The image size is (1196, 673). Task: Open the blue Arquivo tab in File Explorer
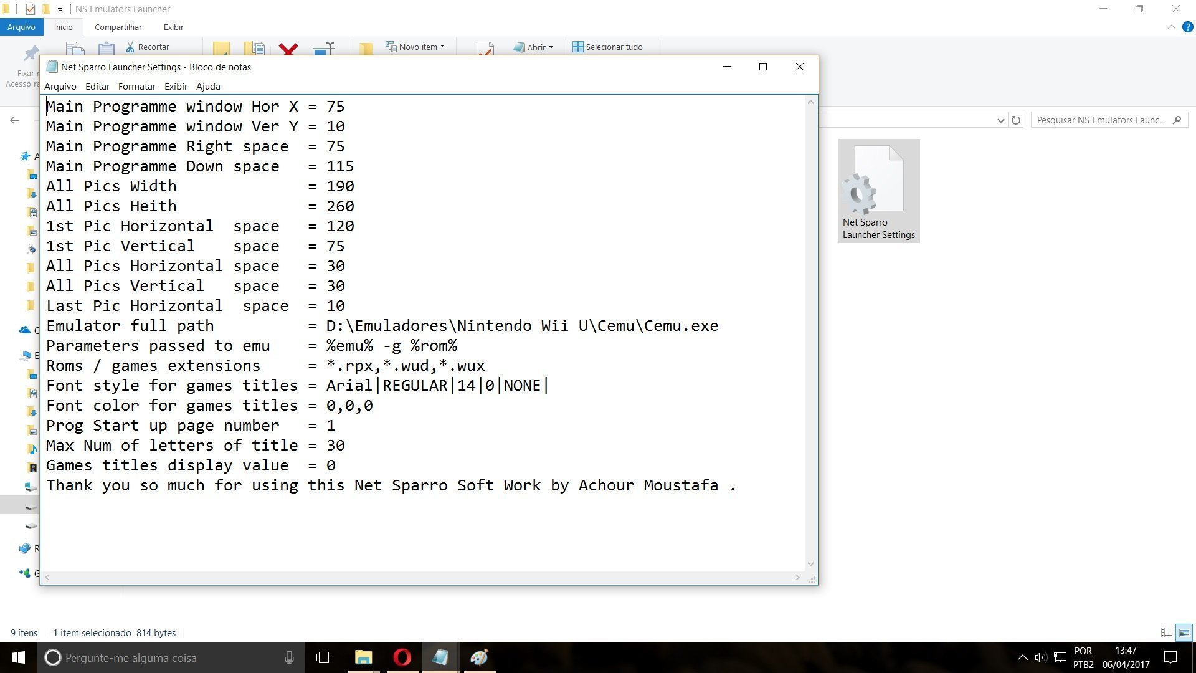click(x=21, y=27)
